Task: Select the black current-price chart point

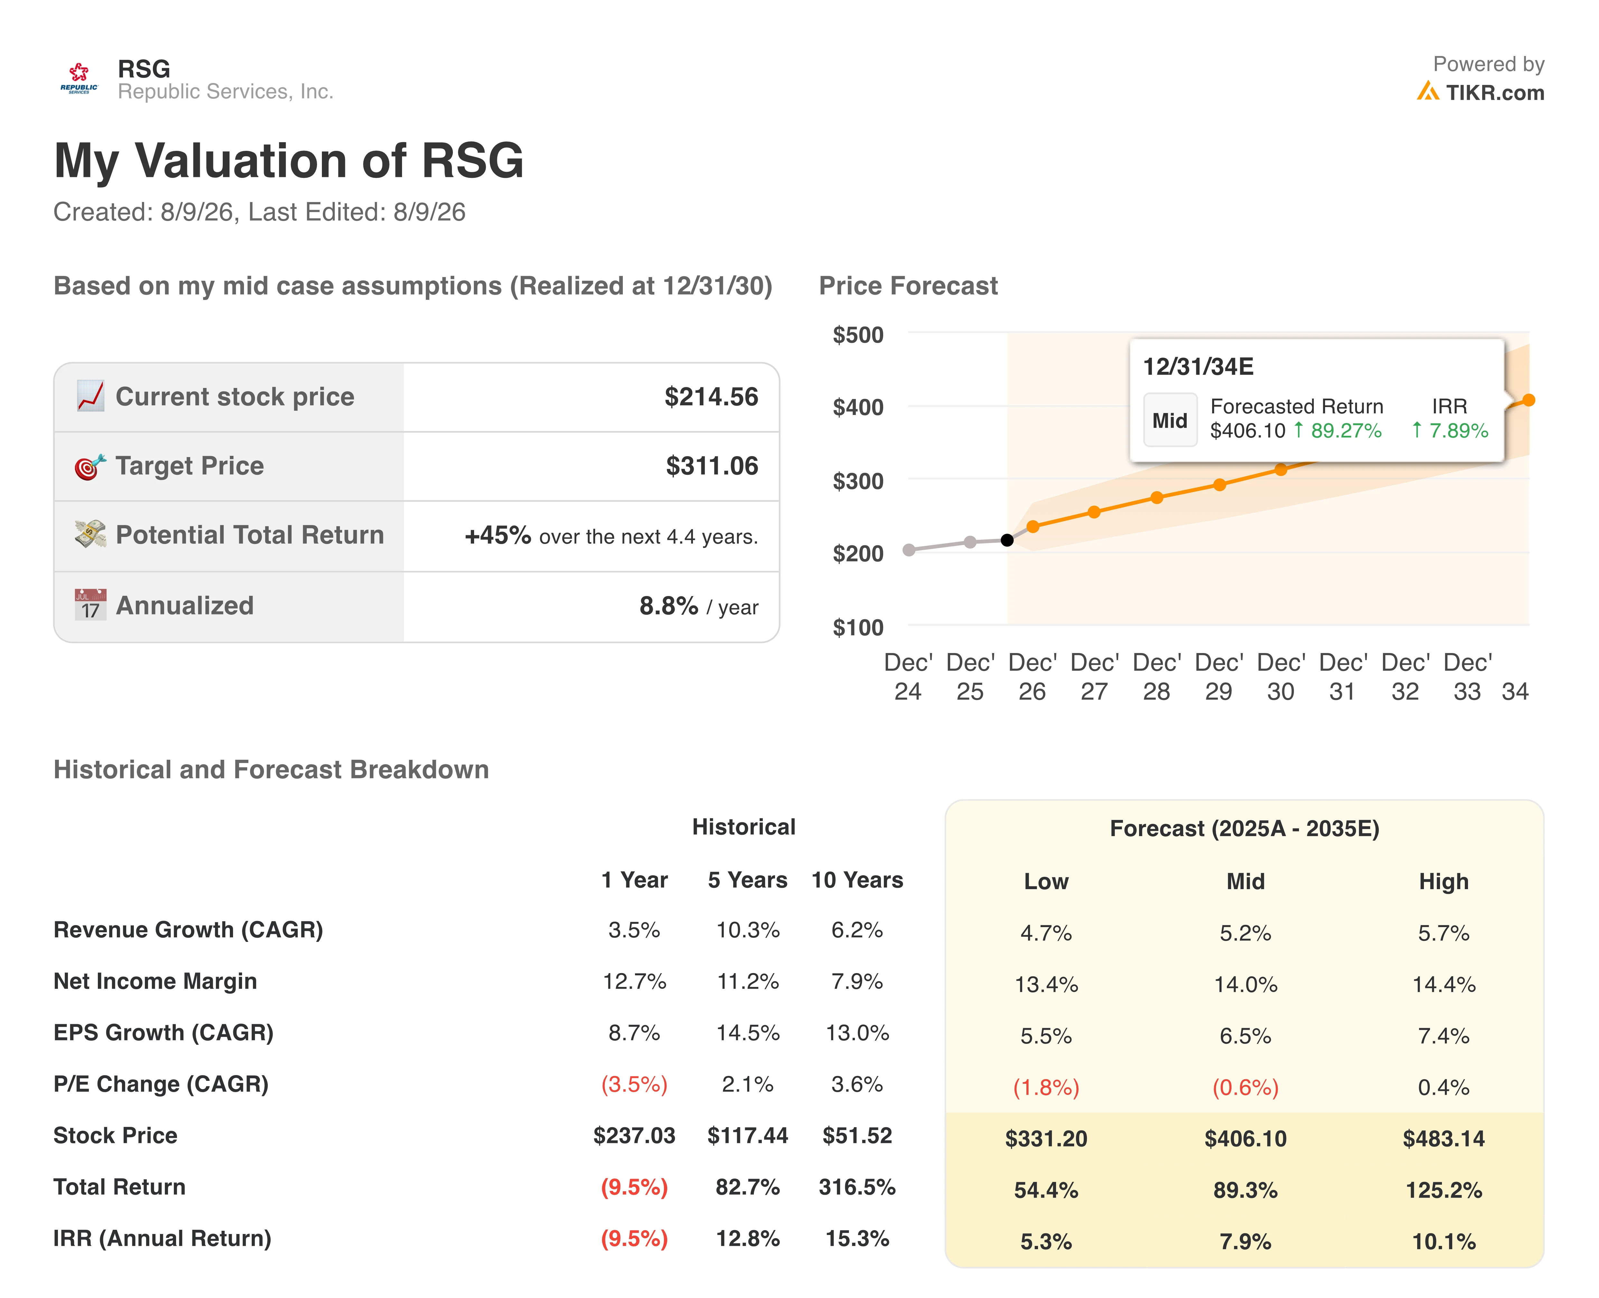Action: coord(1007,540)
